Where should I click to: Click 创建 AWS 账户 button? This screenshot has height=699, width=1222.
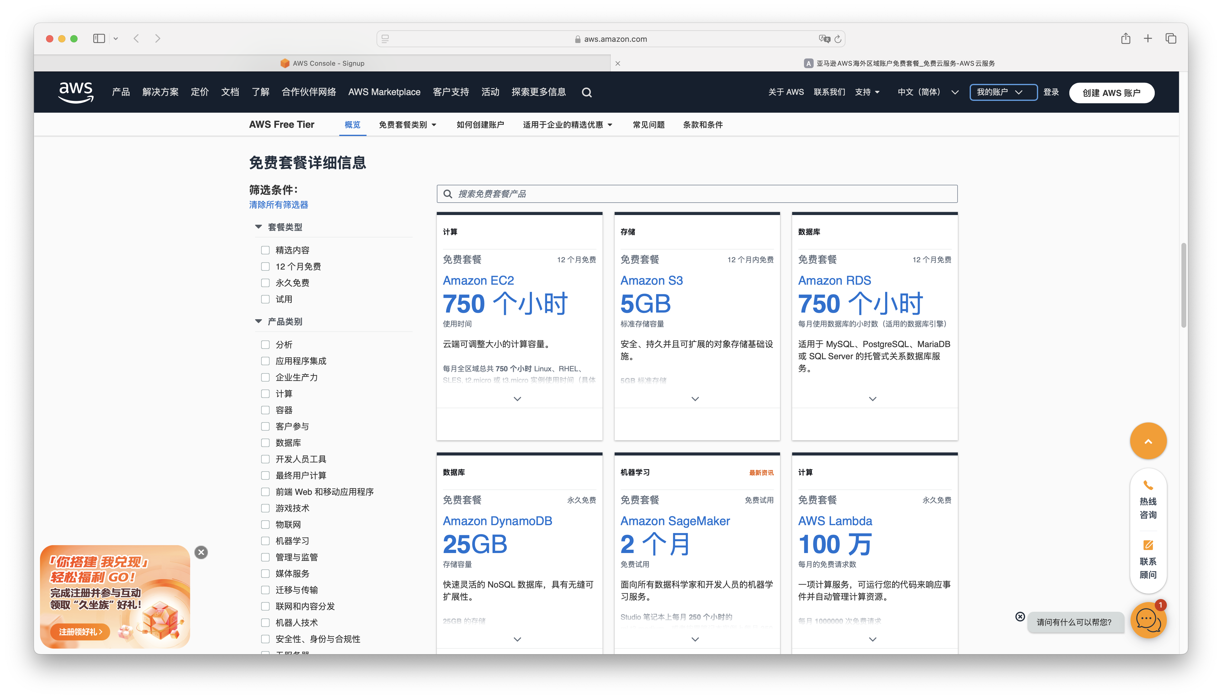(1111, 93)
